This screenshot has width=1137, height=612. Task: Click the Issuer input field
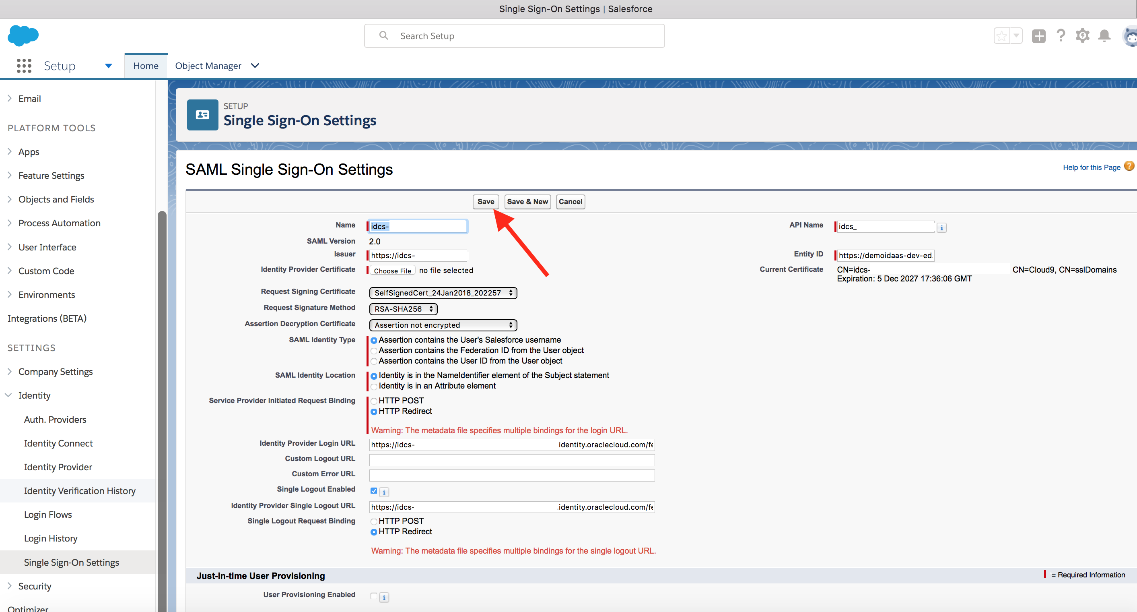click(x=418, y=256)
